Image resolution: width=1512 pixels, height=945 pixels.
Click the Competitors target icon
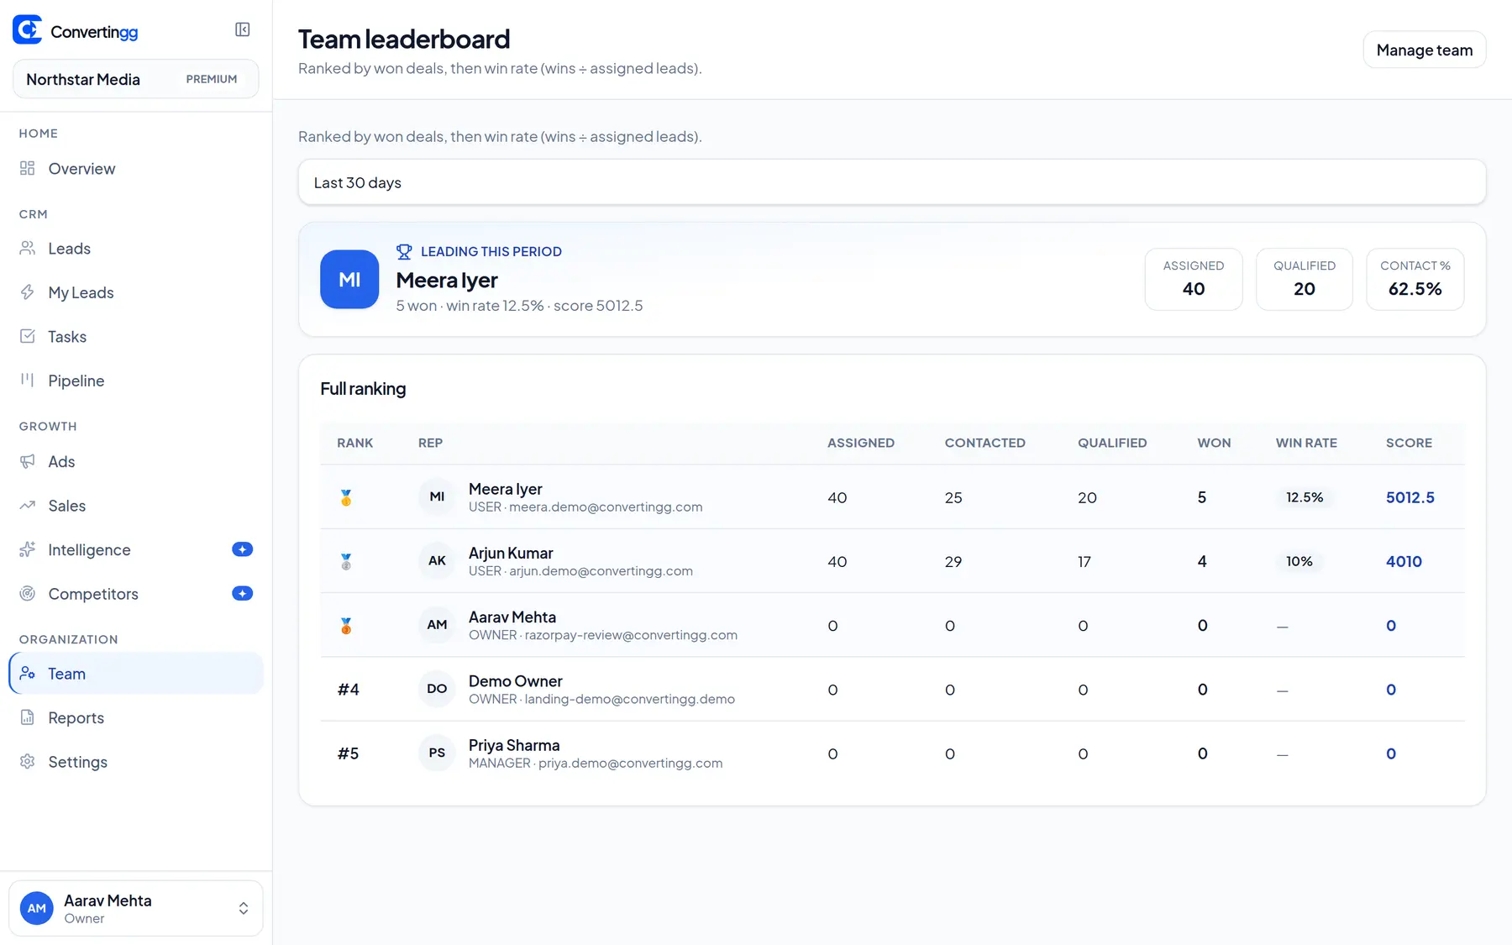pos(28,593)
